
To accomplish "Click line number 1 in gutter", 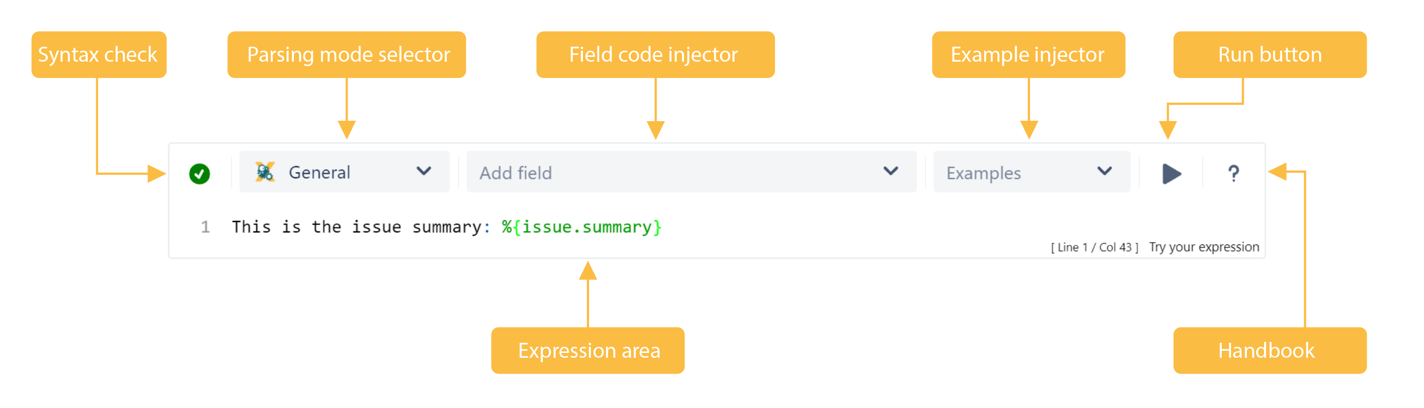I will pos(205,226).
